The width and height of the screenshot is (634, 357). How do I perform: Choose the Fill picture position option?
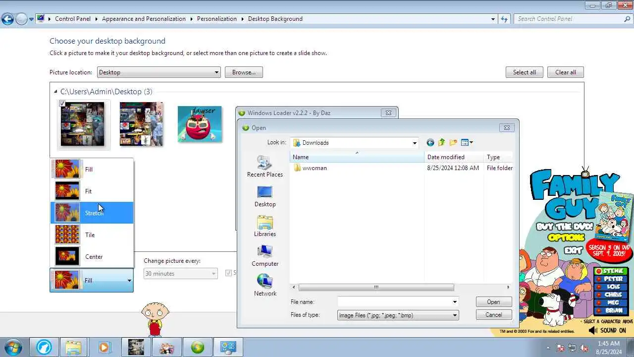coord(92,169)
